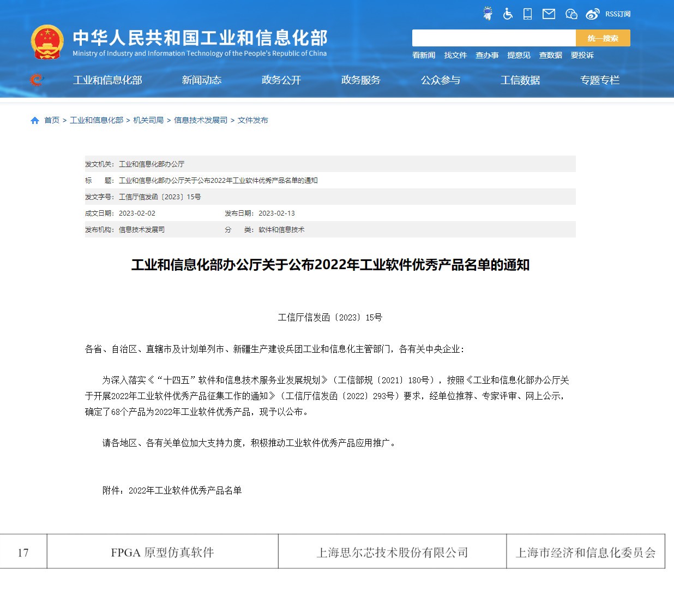Open the Weibo icon in header

[592, 14]
